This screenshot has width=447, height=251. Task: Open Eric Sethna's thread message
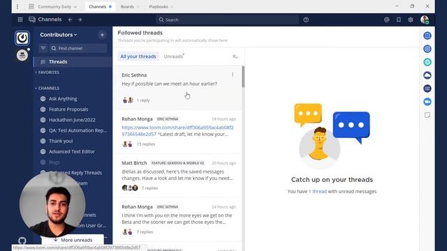169,84
